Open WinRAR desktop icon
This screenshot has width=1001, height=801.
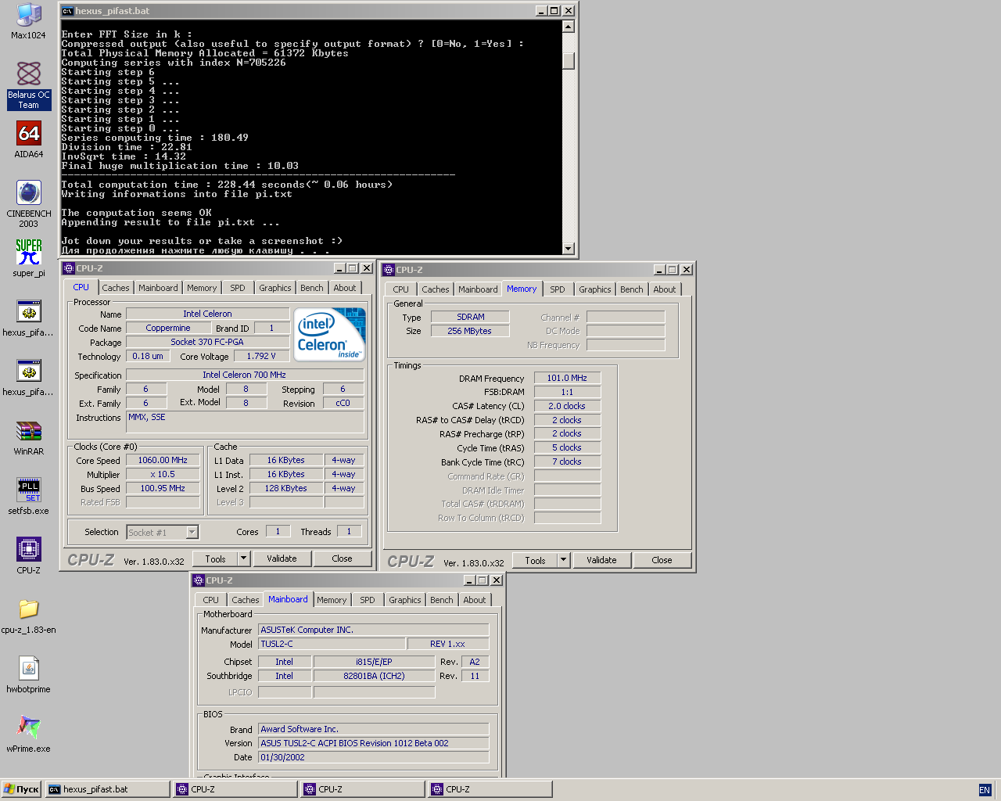coord(29,437)
